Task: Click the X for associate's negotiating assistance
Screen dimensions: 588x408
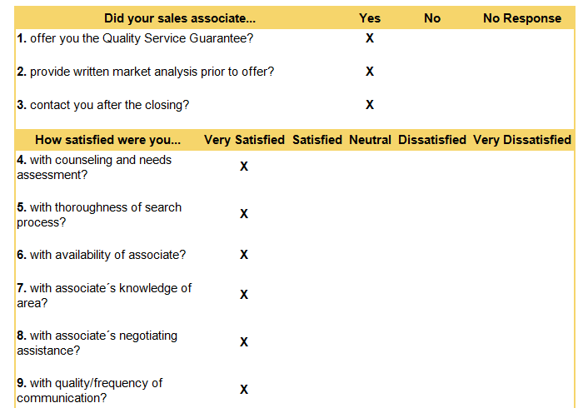Action: point(244,342)
